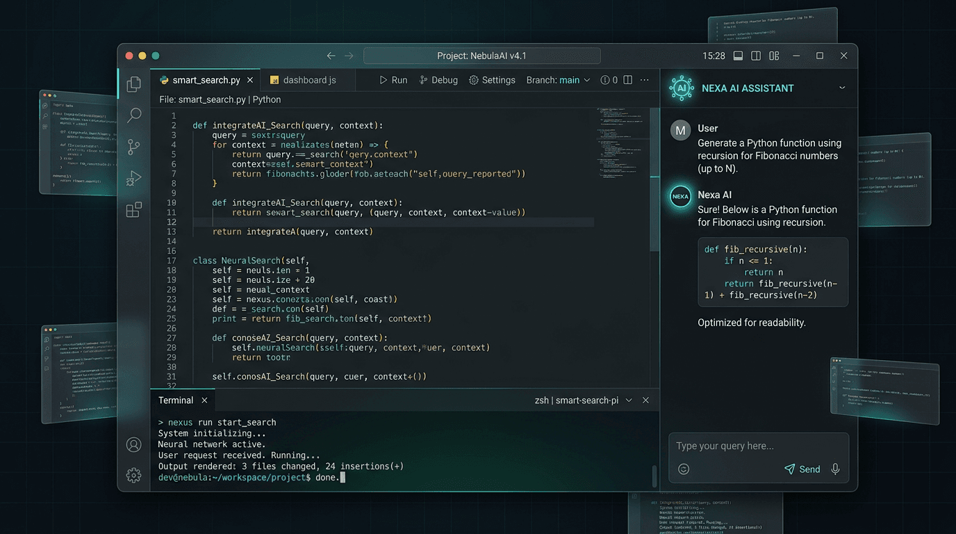Open the Source Control branch icon
Viewport: 956px width, 534px height.
pos(133,147)
